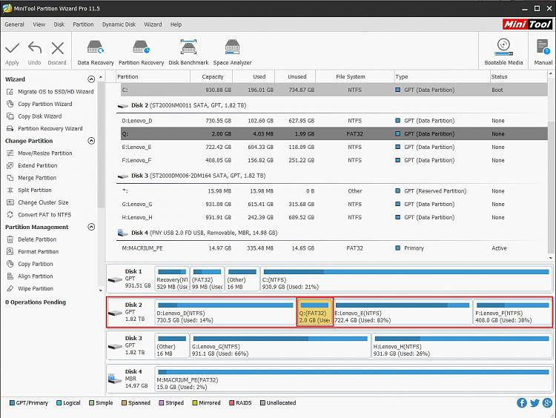Select Change Cluster Size

[x=38, y=202]
